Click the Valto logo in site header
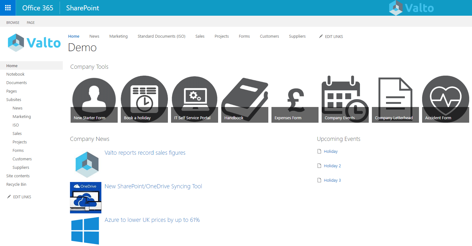 point(34,43)
